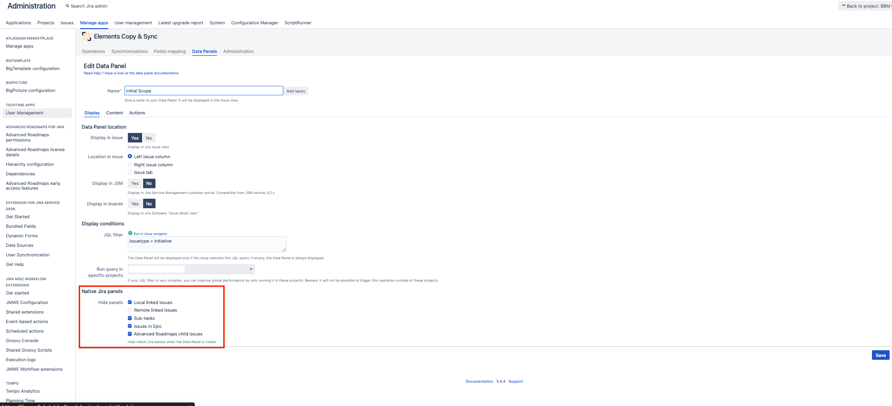Toggle the Sub-tasks checkbox
The image size is (892, 406).
130,318
